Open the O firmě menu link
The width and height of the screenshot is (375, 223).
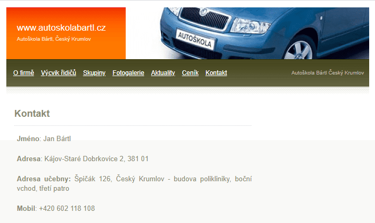click(x=23, y=73)
